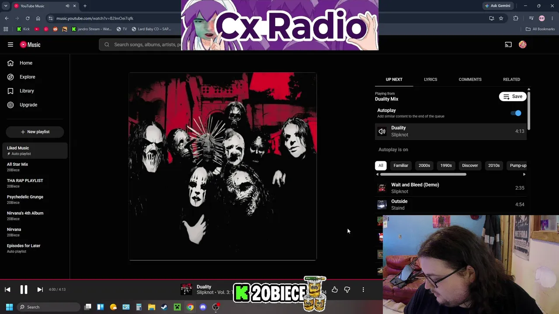559x314 pixels.
Task: Open the Liked Music playlist
Action: click(35, 150)
